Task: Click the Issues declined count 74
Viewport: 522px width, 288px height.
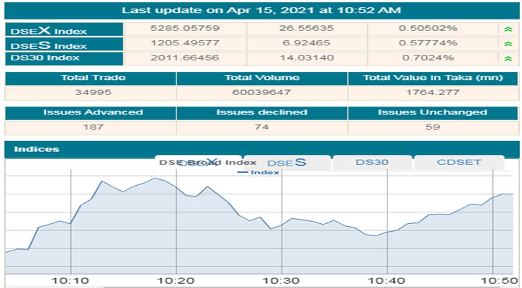Action: point(261,127)
